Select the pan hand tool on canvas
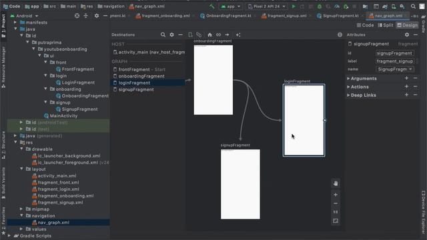The height and width of the screenshot is (240, 427). (x=336, y=183)
